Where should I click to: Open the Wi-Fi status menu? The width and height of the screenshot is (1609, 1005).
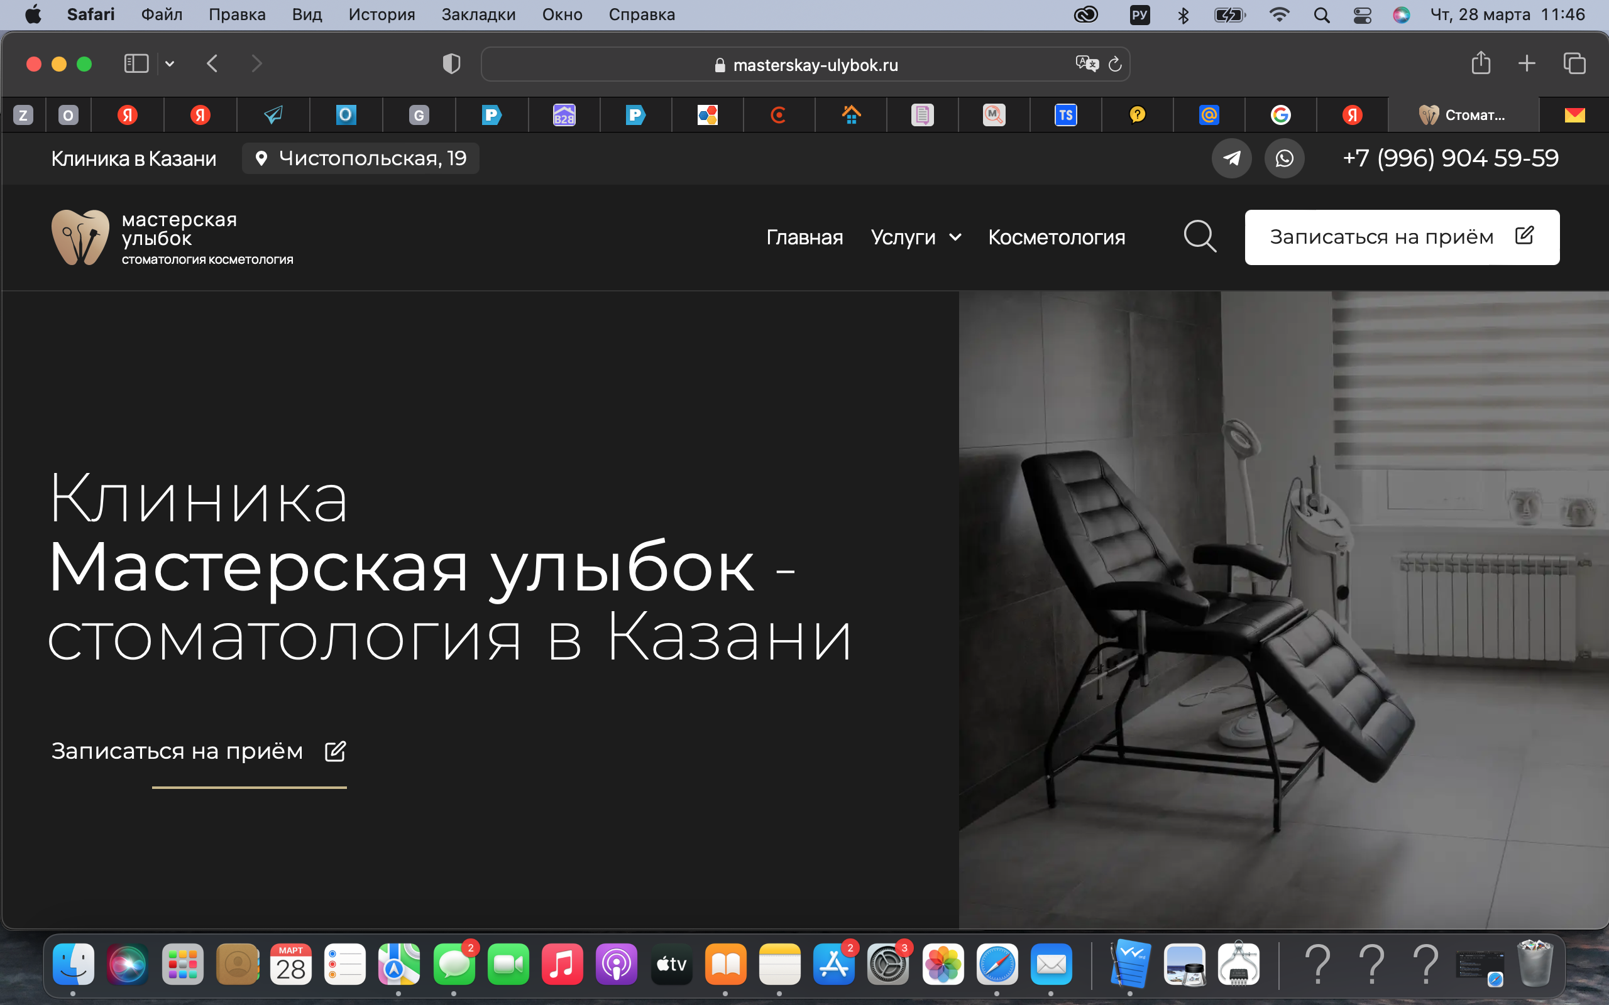click(x=1279, y=14)
